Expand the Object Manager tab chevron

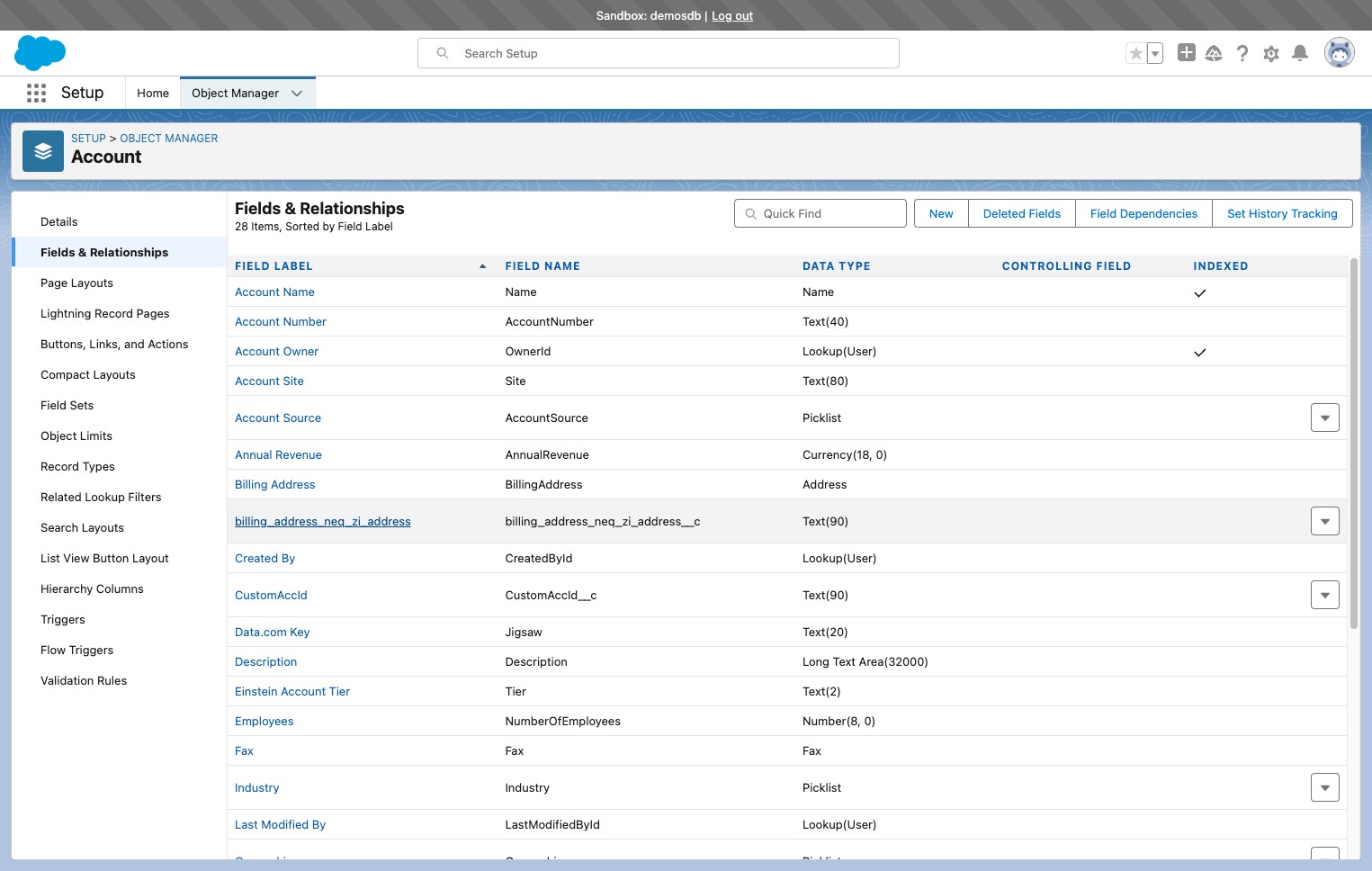click(297, 93)
